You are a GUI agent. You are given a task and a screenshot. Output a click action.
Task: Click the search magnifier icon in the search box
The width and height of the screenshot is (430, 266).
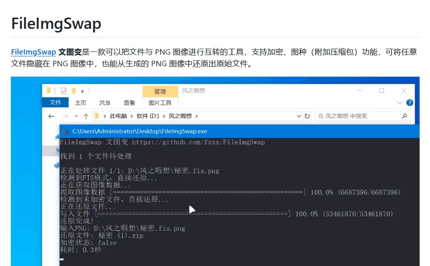tap(404, 115)
